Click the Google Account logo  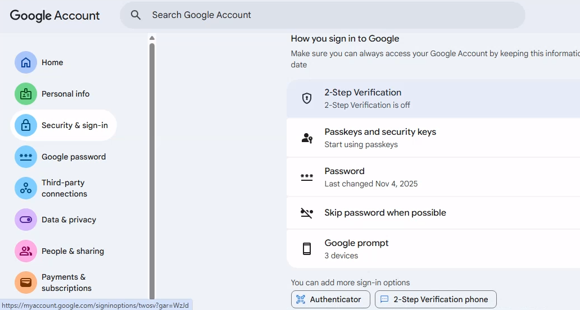[55, 16]
